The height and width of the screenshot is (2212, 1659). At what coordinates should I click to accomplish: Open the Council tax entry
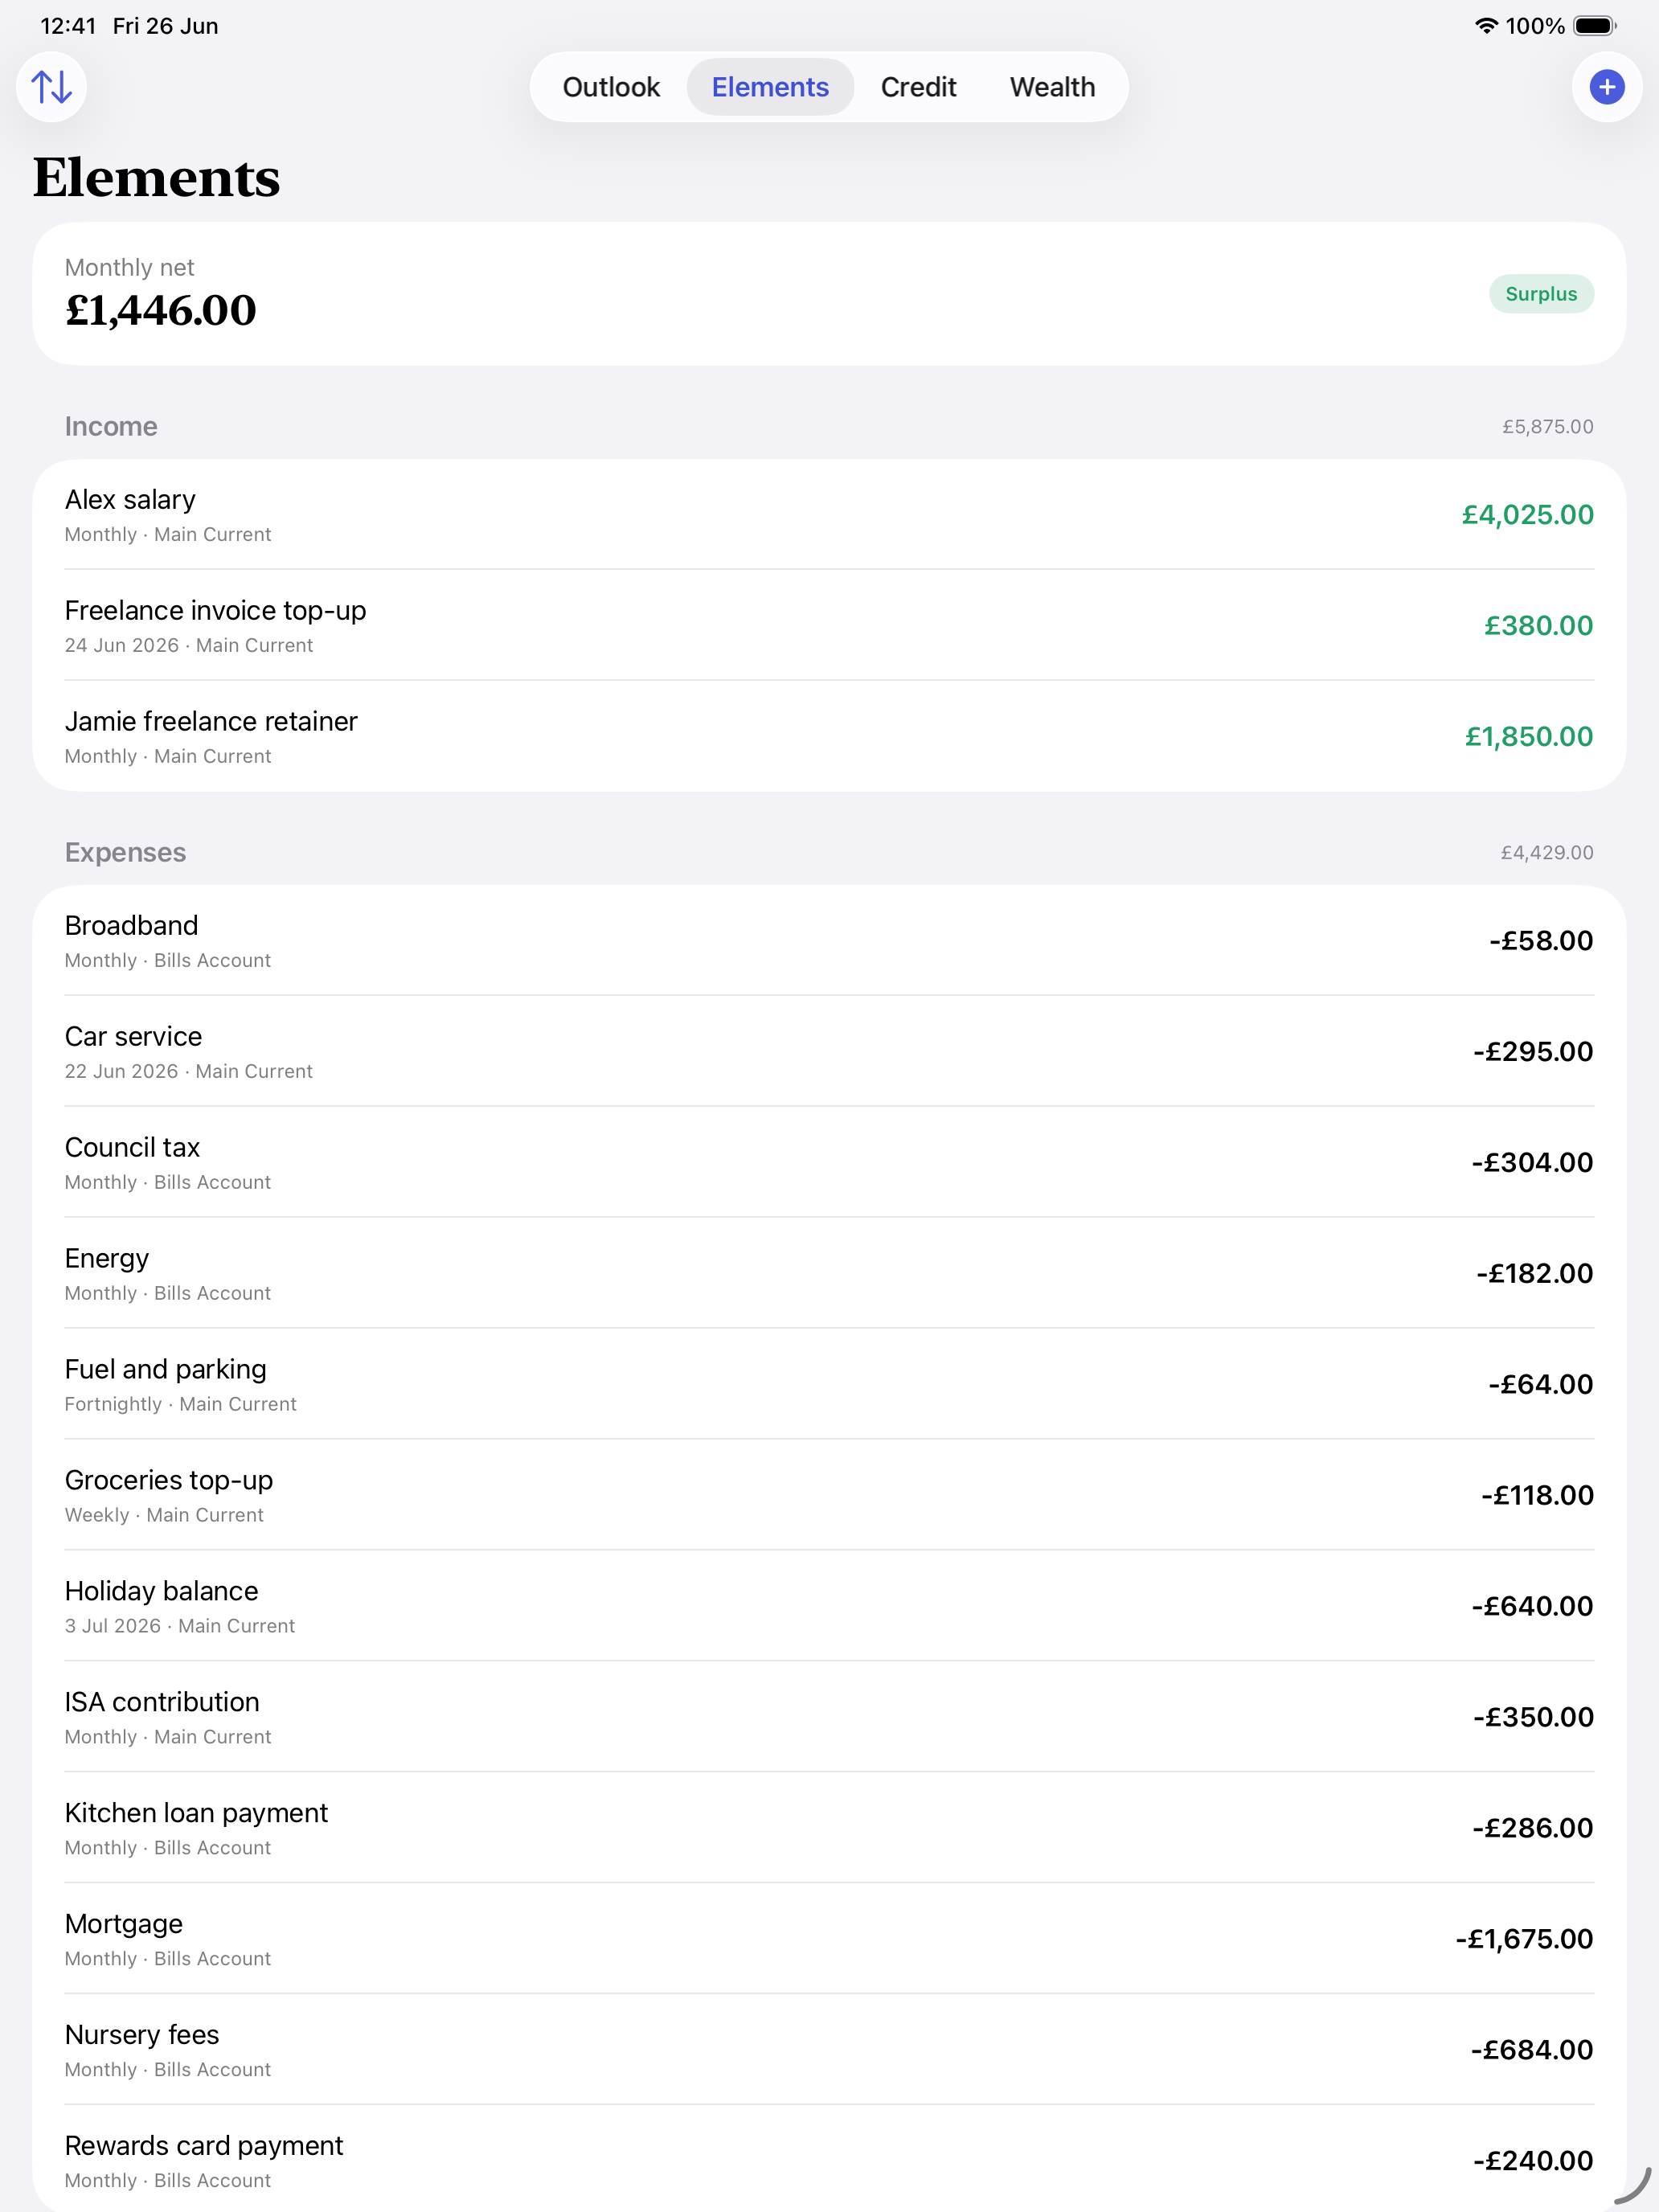[x=829, y=1163]
